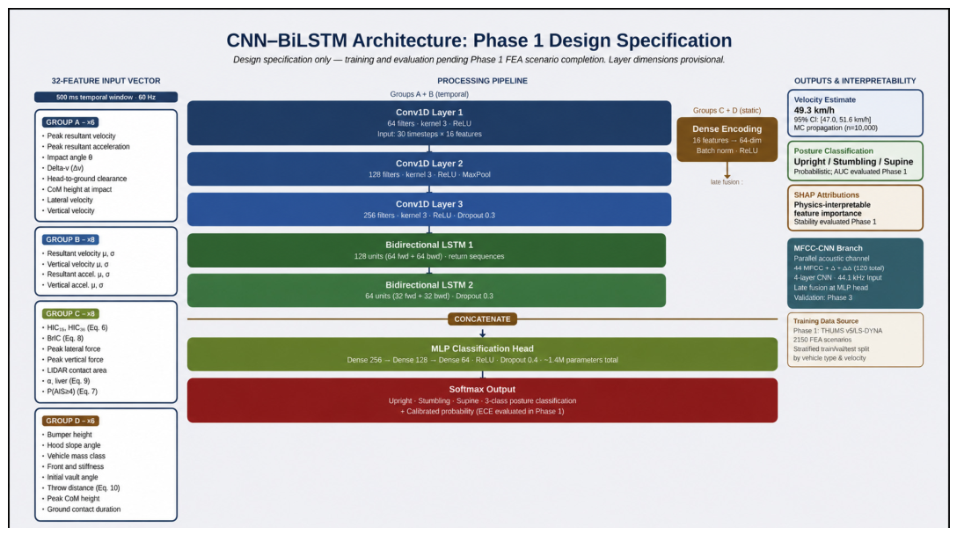Viewport: 957px width, 535px height.
Task: Click the GROUP B – x8 badge
Action: [x=70, y=239]
